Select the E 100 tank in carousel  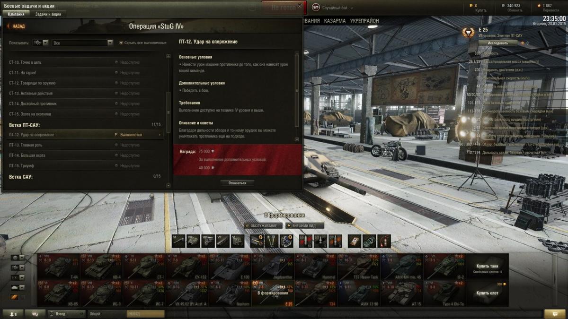tap(230, 267)
